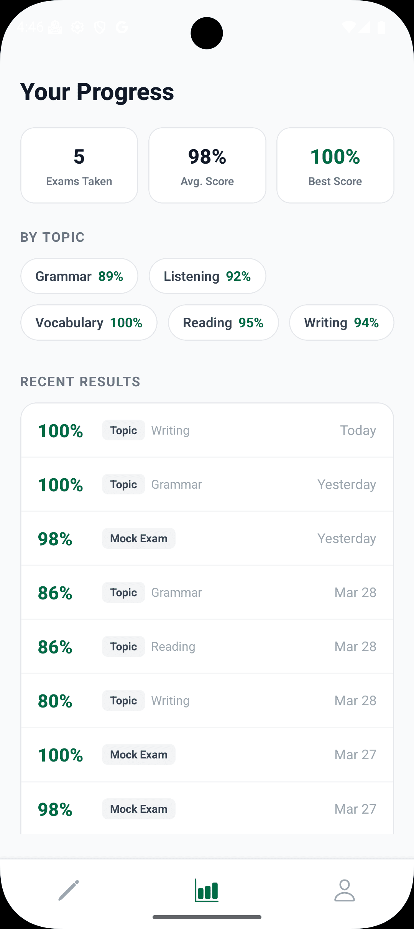This screenshot has height=929, width=414.
Task: View the Mar 27 98% Mock Exam
Action: tap(207, 809)
